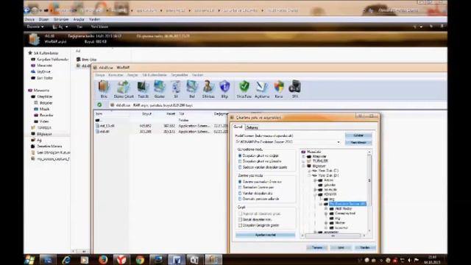Click the Bul (Find) toolbar icon
This screenshot has width=471, height=265.
click(192, 89)
